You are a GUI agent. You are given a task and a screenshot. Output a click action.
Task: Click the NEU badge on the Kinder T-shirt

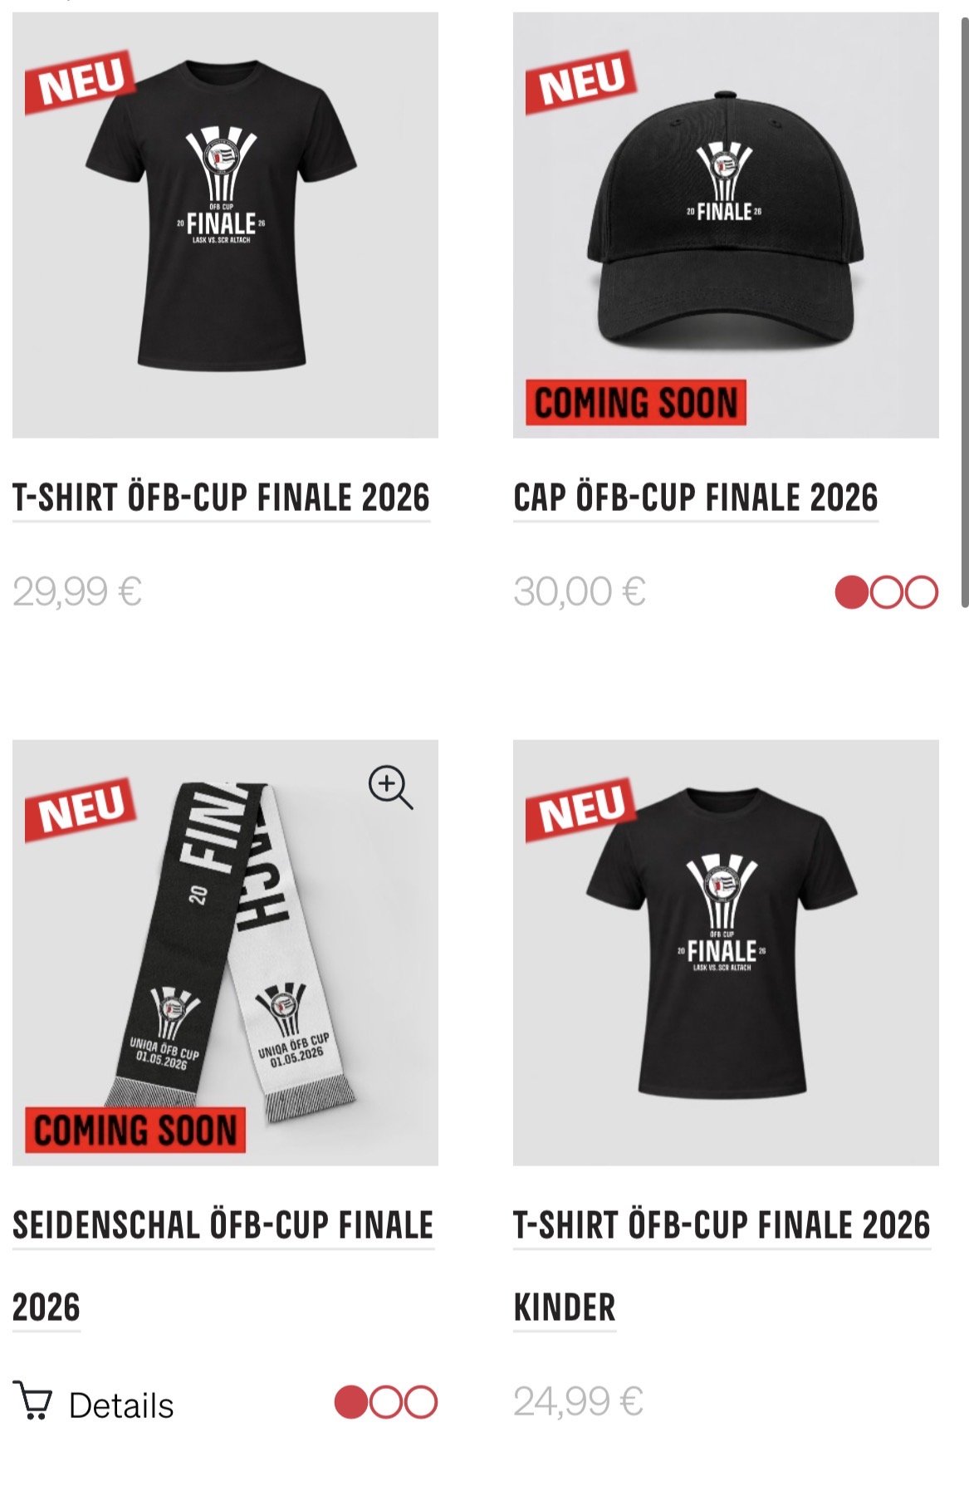coord(581,809)
